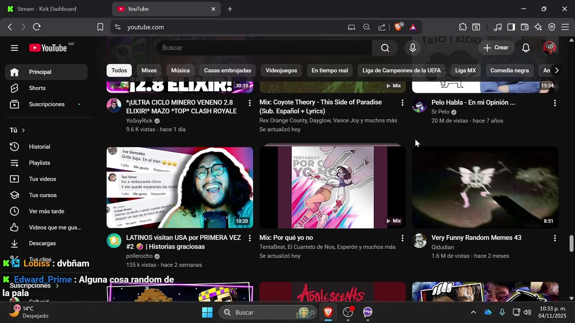Image resolution: width=575 pixels, height=323 pixels.
Task: Go to Principal in the sidebar
Action: coord(46,72)
